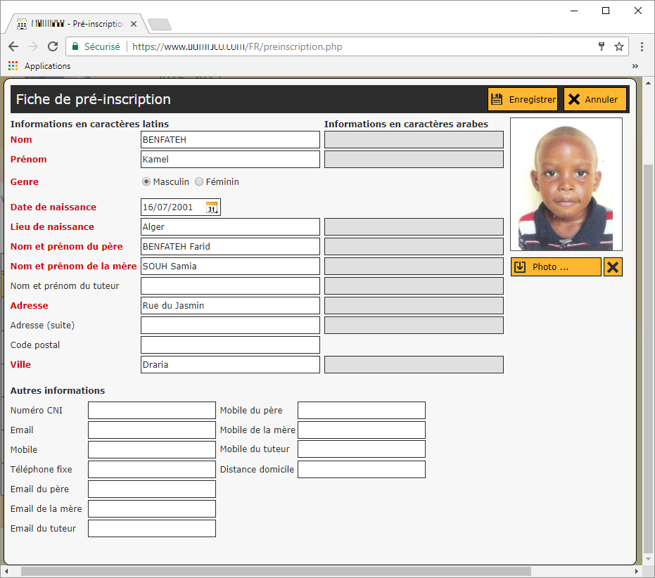
Task: Click the Enregistrer save button
Action: click(x=523, y=99)
